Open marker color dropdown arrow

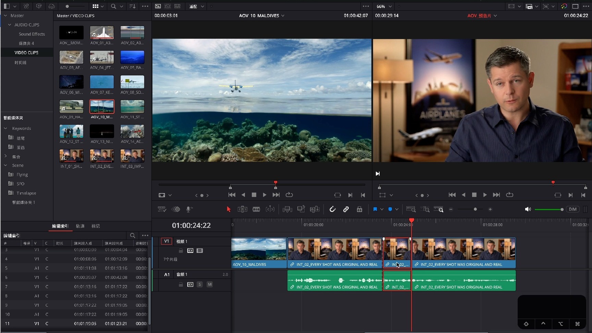[x=397, y=209]
